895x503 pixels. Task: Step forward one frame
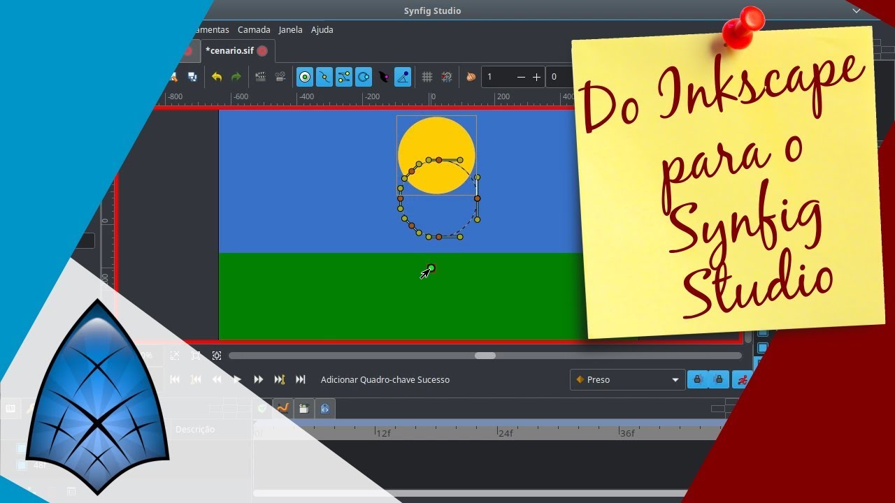[258, 379]
